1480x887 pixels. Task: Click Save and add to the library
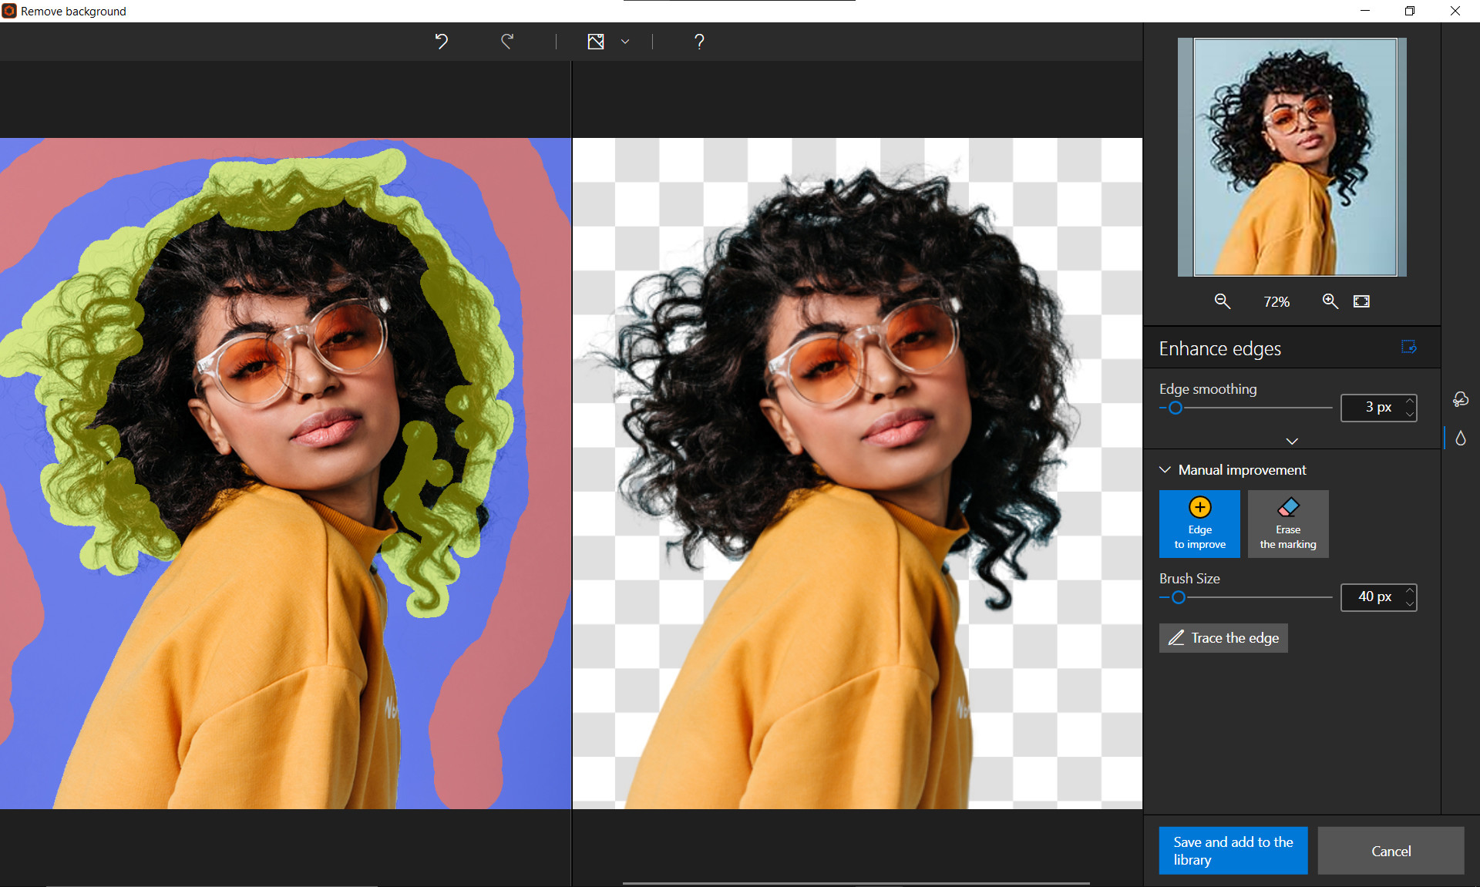click(1233, 851)
